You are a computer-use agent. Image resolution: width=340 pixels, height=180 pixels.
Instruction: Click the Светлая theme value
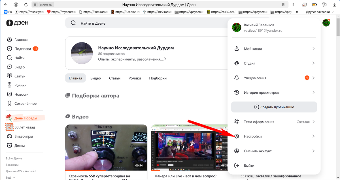click(x=303, y=122)
